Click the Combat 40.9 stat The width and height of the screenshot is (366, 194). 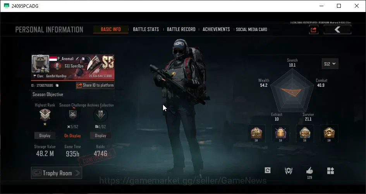click(321, 83)
